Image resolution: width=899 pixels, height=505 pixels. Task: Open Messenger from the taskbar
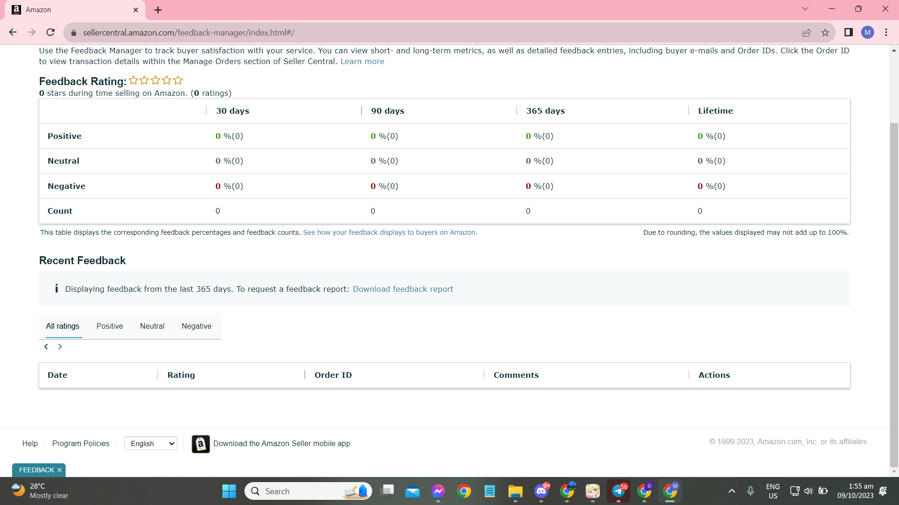[x=438, y=491]
